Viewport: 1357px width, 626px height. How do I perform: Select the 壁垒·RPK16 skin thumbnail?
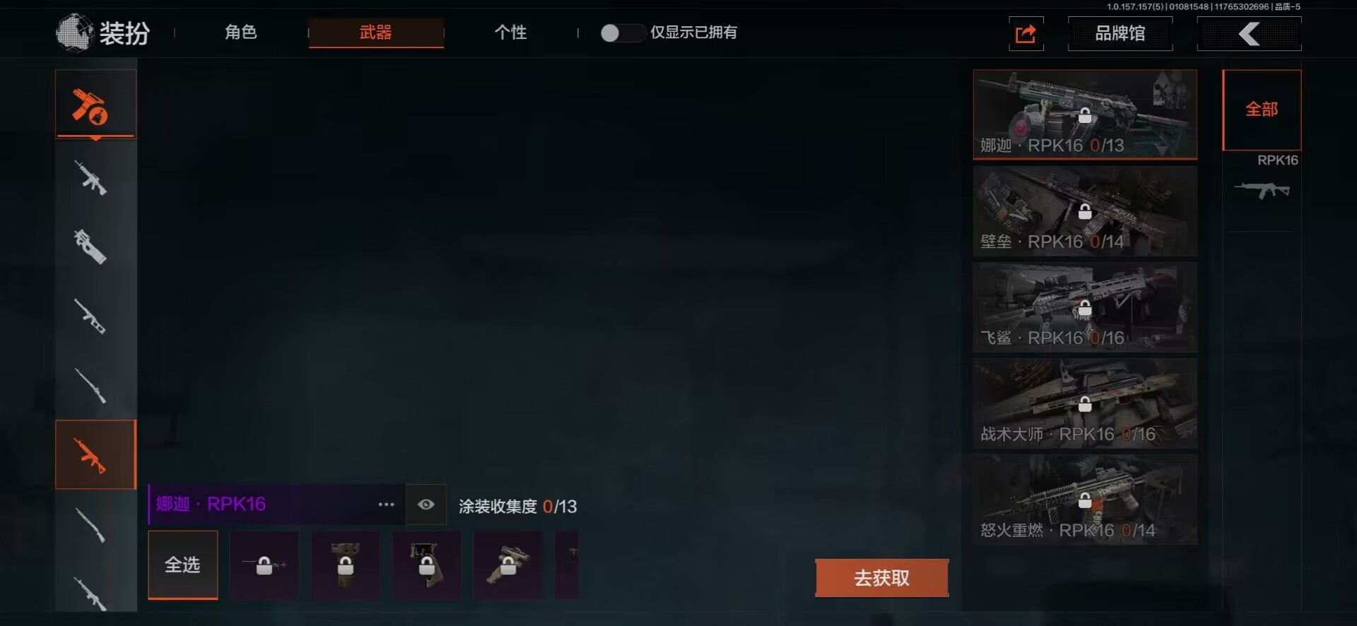(x=1085, y=211)
